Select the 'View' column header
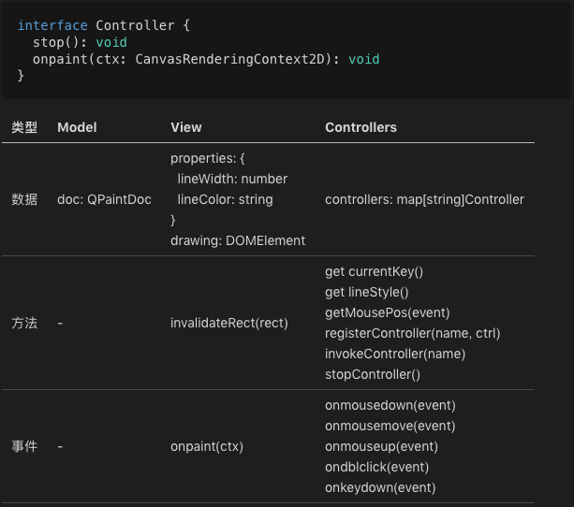Screen dimensions: 574x507 click(185, 127)
